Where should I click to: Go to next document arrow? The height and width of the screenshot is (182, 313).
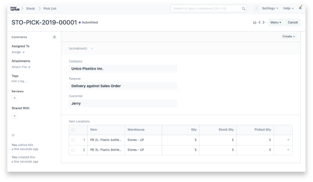click(264, 22)
